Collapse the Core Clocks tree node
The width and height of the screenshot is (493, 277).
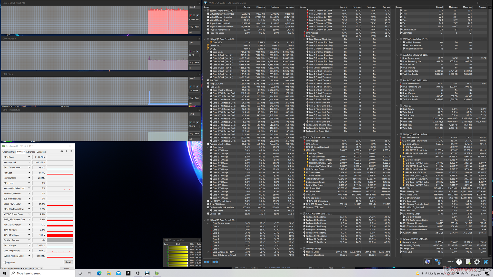click(x=208, y=52)
